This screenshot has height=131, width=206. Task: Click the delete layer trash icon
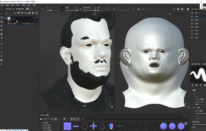point(37,13)
